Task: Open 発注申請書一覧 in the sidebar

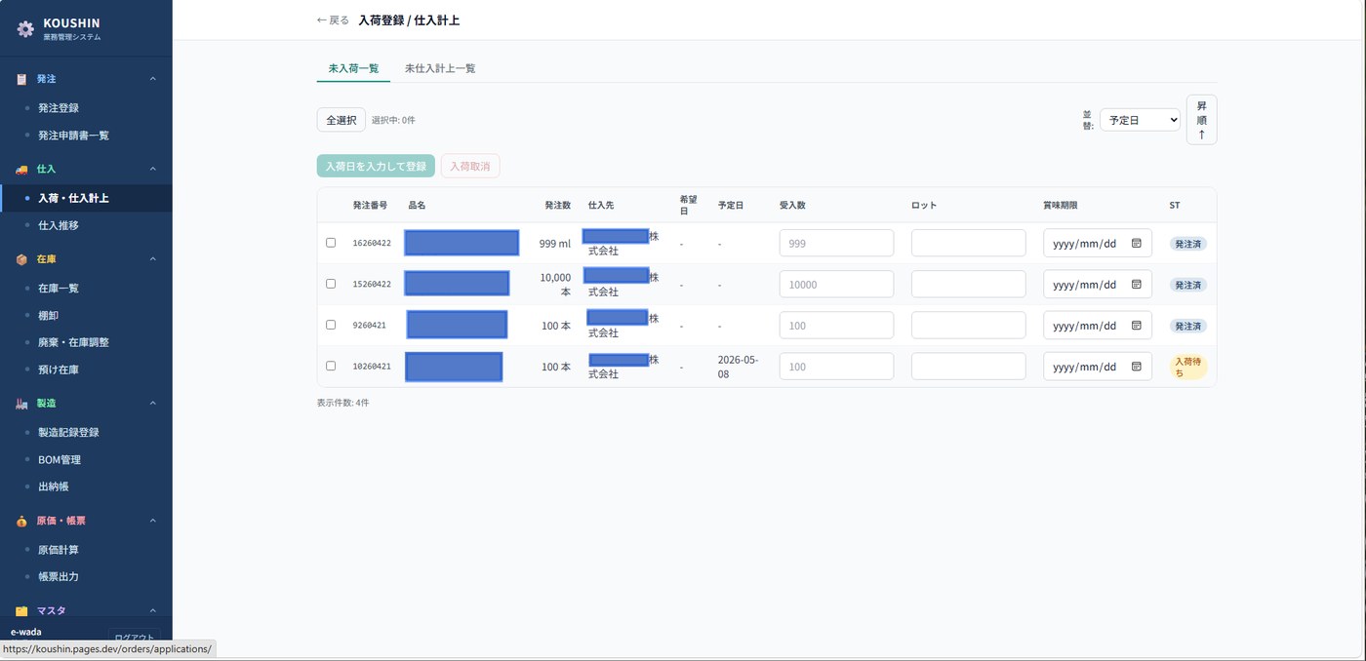Action: 73,136
